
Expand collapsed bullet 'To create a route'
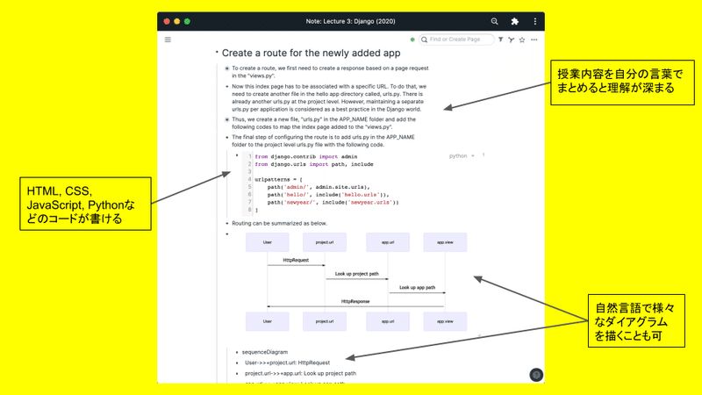pos(227,68)
